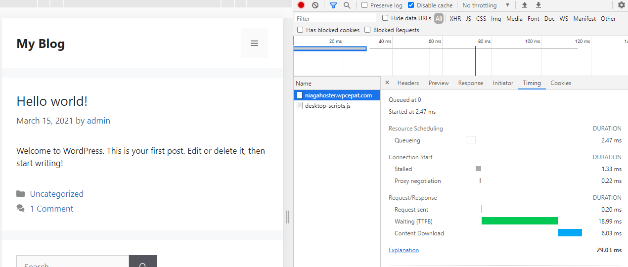Screen dimensions: 628x267
Task: Click the red record network log button
Action: pos(301,5)
